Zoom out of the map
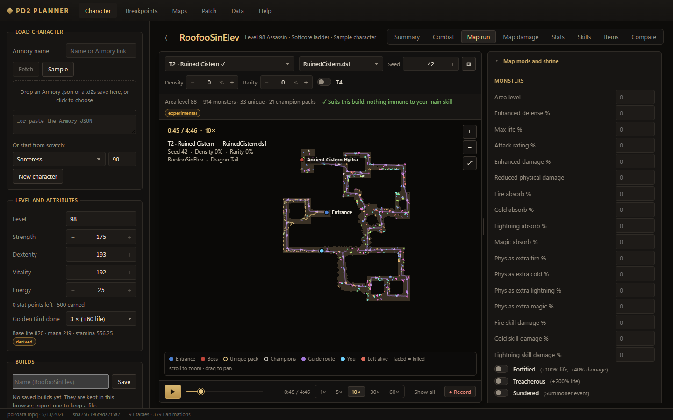 point(470,148)
